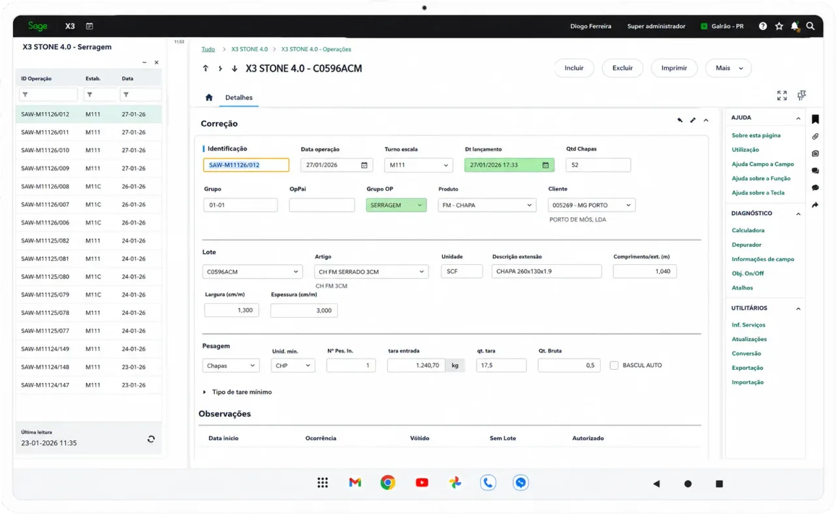Toggle full screen expand icon
836x514 pixels.
click(782, 95)
